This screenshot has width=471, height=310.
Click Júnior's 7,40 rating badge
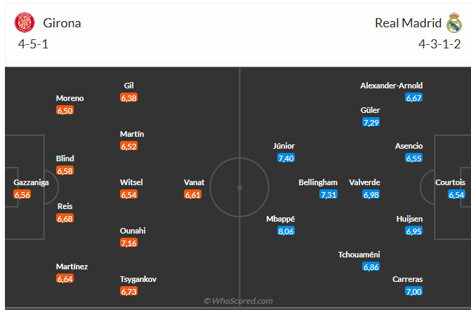click(286, 159)
